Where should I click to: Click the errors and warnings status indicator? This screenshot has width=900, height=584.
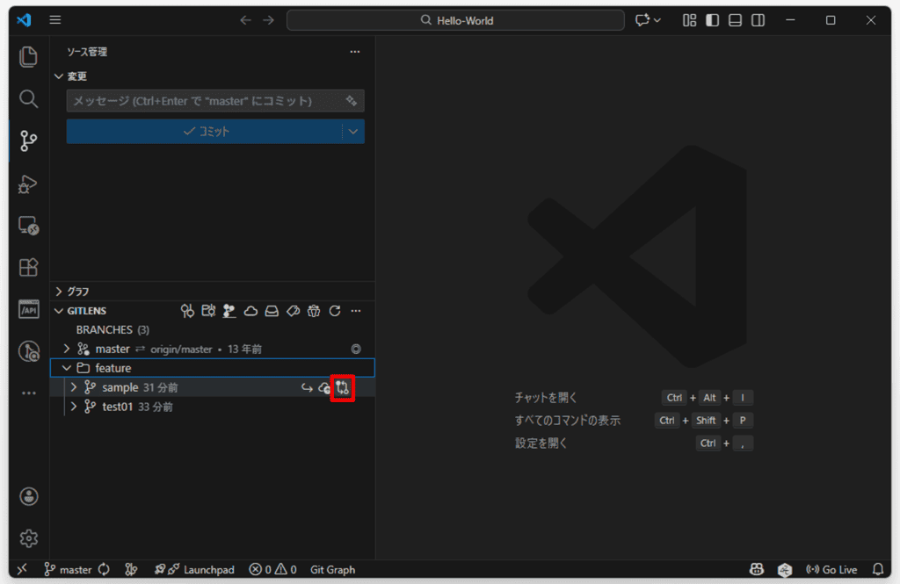tap(272, 569)
